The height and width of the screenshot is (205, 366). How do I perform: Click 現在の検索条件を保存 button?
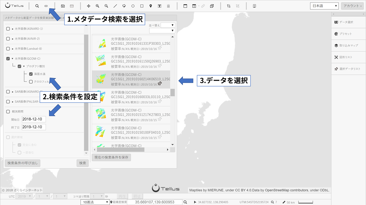coord(111,157)
